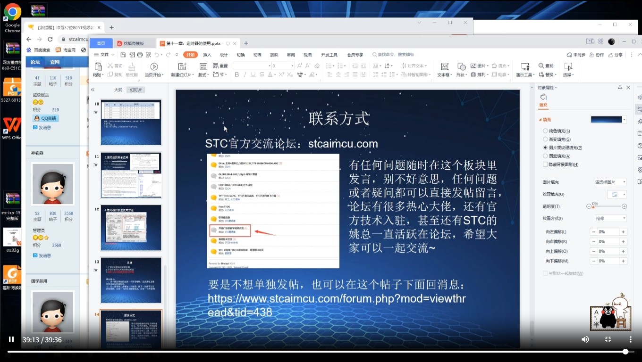642x362 pixels.
Task: Select slide 10 thumbnail
Action: (x=131, y=123)
